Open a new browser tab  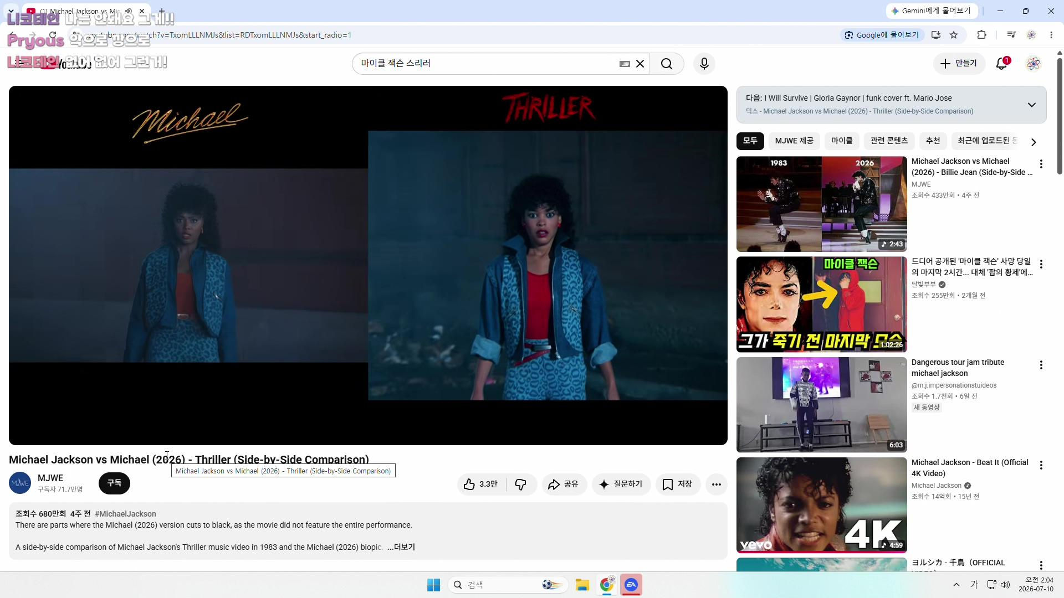click(x=161, y=11)
